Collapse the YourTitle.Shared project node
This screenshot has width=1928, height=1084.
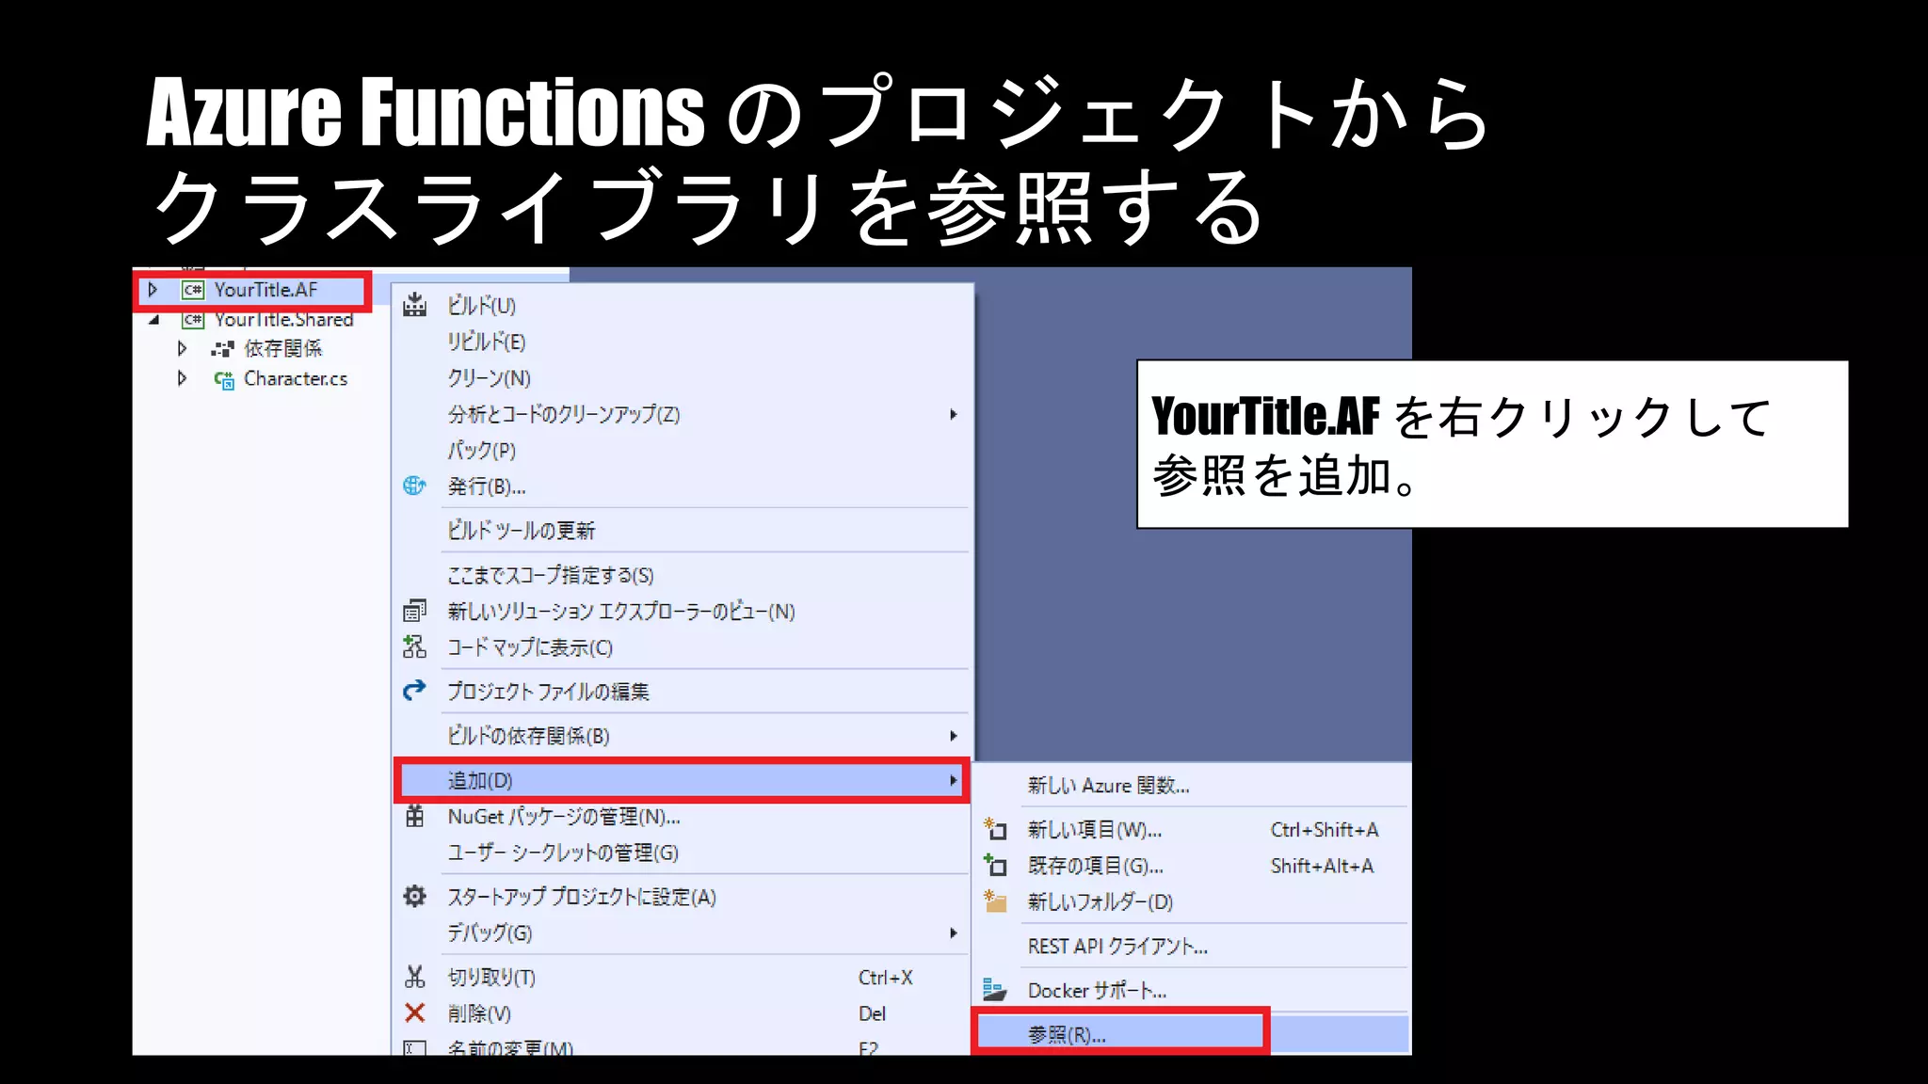(x=153, y=320)
